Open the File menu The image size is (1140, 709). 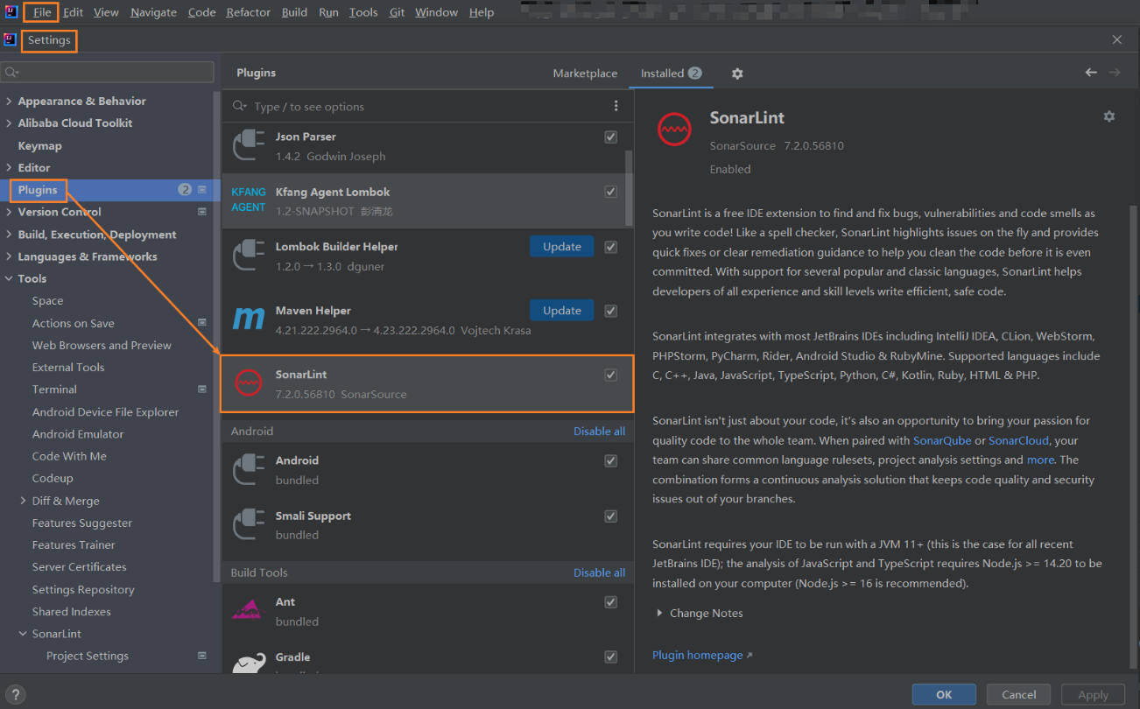(42, 12)
